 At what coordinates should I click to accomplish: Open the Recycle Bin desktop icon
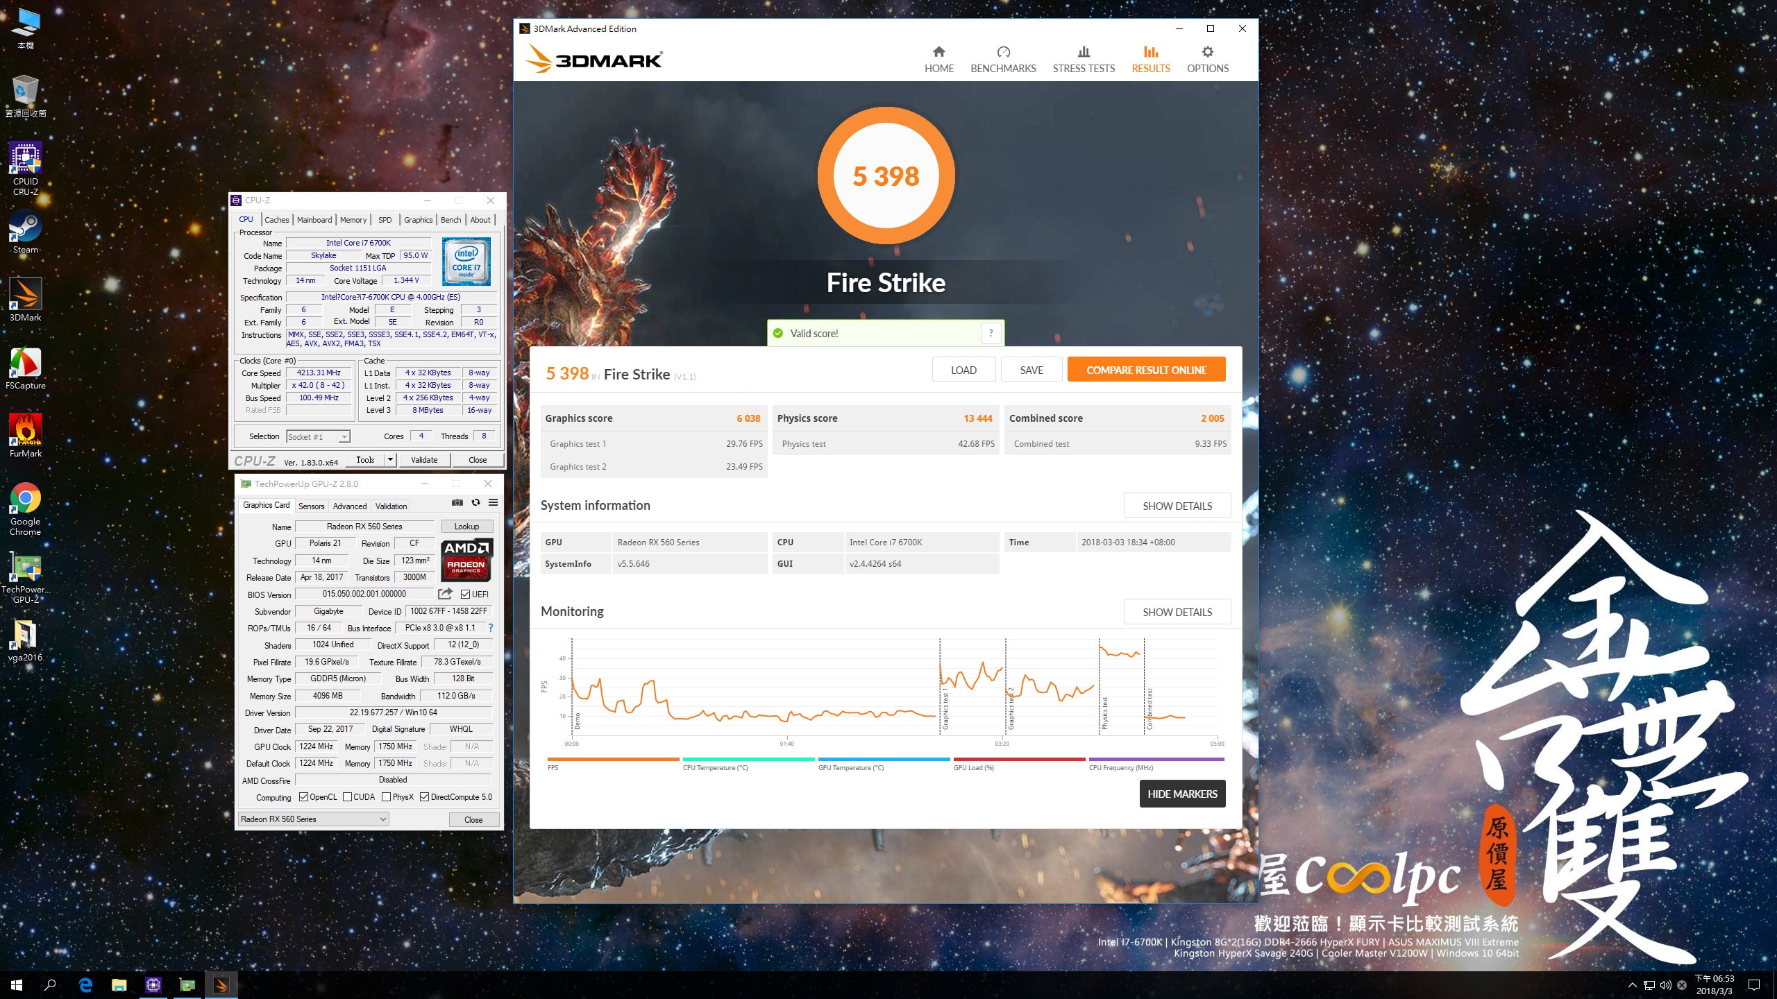click(26, 96)
